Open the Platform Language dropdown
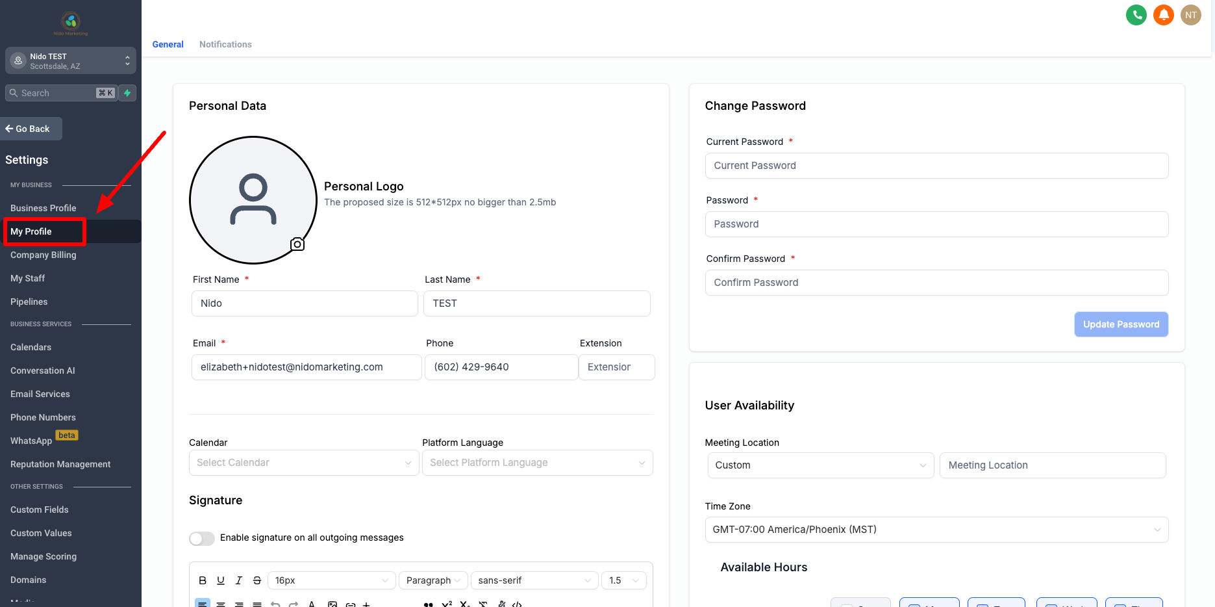 pos(538,463)
